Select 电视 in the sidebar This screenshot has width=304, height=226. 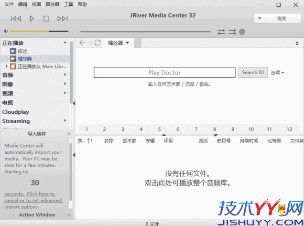click(x=8, y=103)
